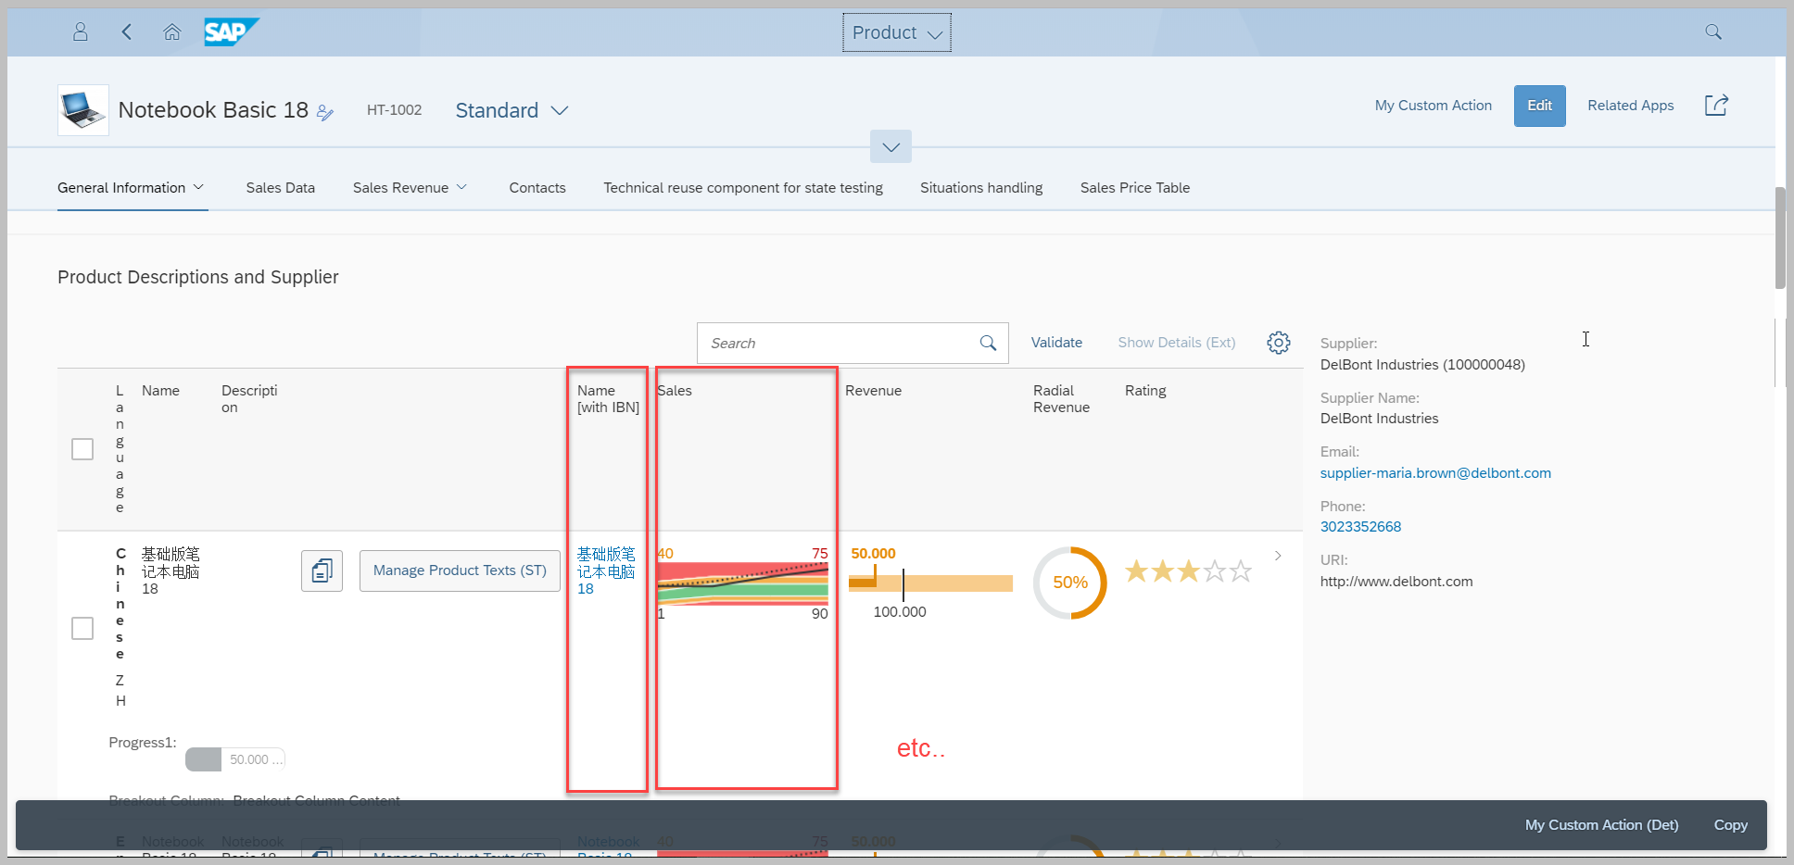Image resolution: width=1794 pixels, height=865 pixels.
Task: Open General Information tab dropdown arrow
Action: point(198,187)
